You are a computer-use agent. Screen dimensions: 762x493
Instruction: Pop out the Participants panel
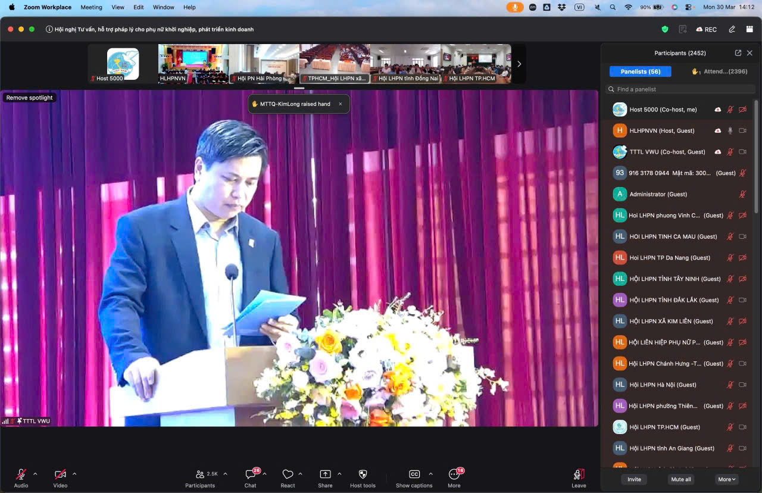point(738,53)
